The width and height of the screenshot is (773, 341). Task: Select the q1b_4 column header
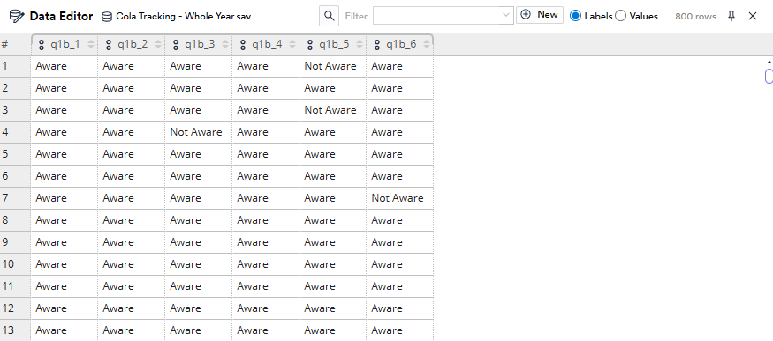(265, 45)
